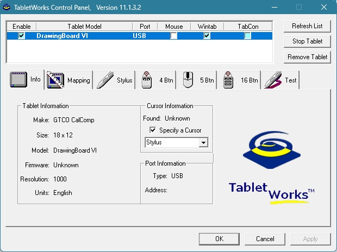The image size is (337, 252).
Task: Uncheck Specify a Cursor option
Action: click(153, 130)
